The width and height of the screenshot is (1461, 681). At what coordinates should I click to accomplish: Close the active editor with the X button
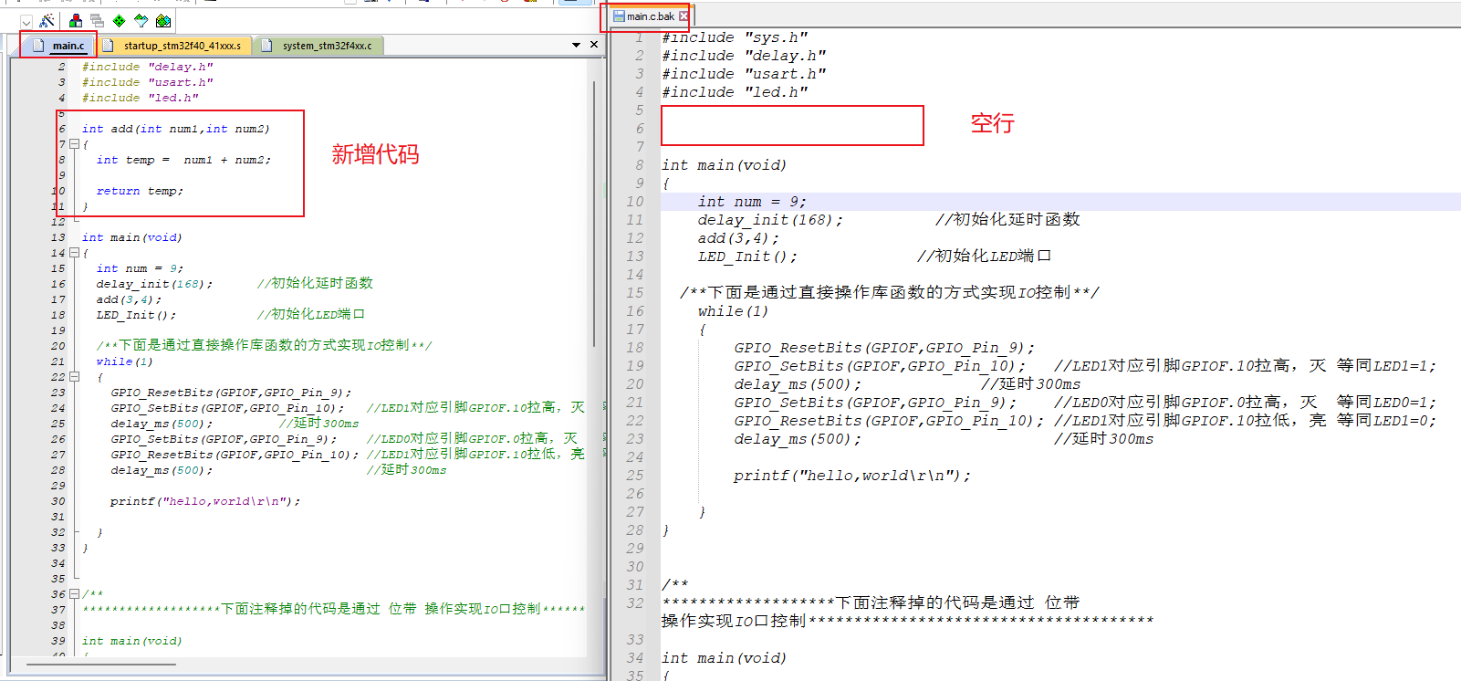(x=594, y=44)
